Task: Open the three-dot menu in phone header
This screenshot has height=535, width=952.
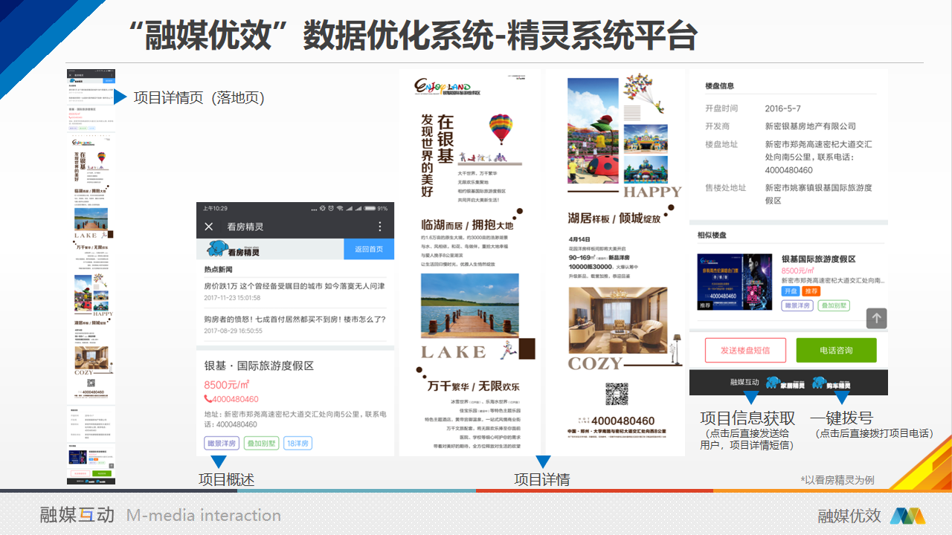Action: 380,227
